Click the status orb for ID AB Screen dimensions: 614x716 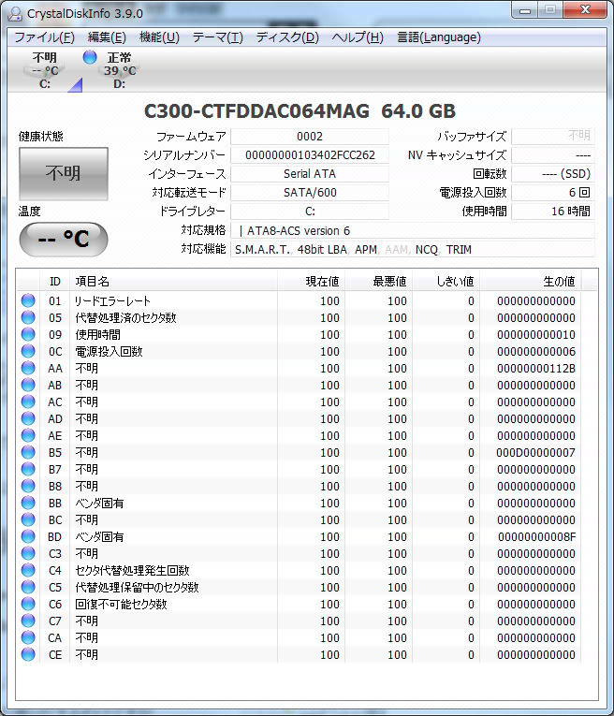[28, 385]
